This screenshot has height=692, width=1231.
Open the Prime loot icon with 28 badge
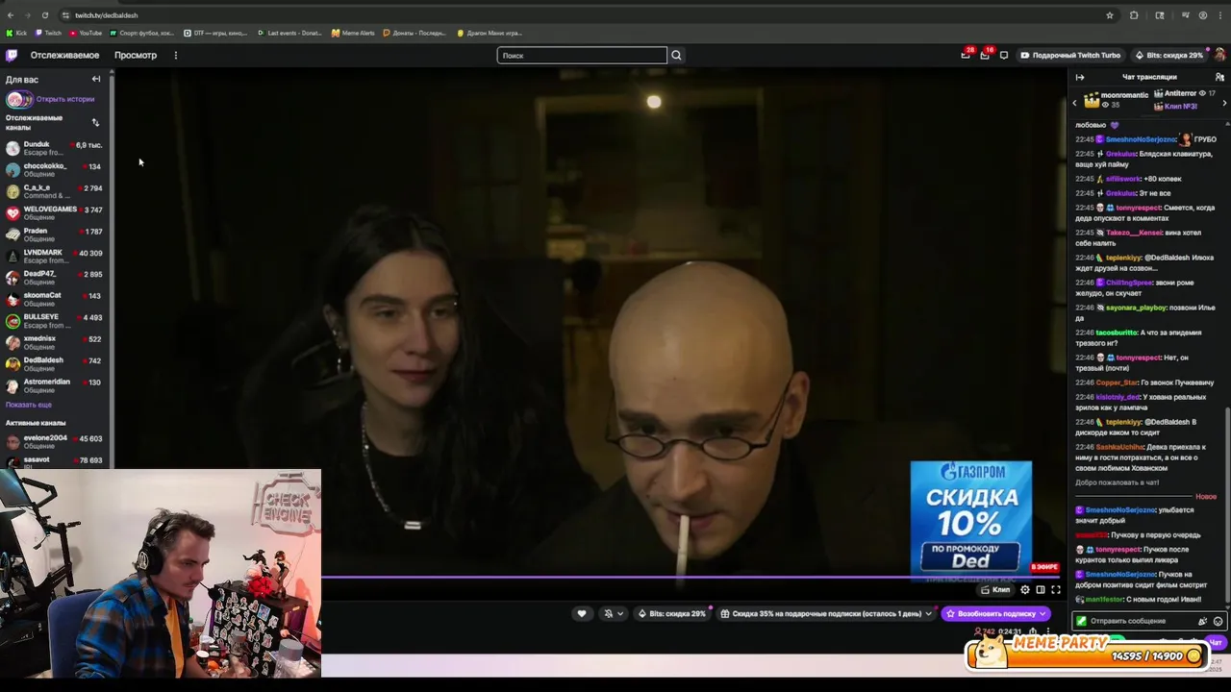[x=966, y=55]
